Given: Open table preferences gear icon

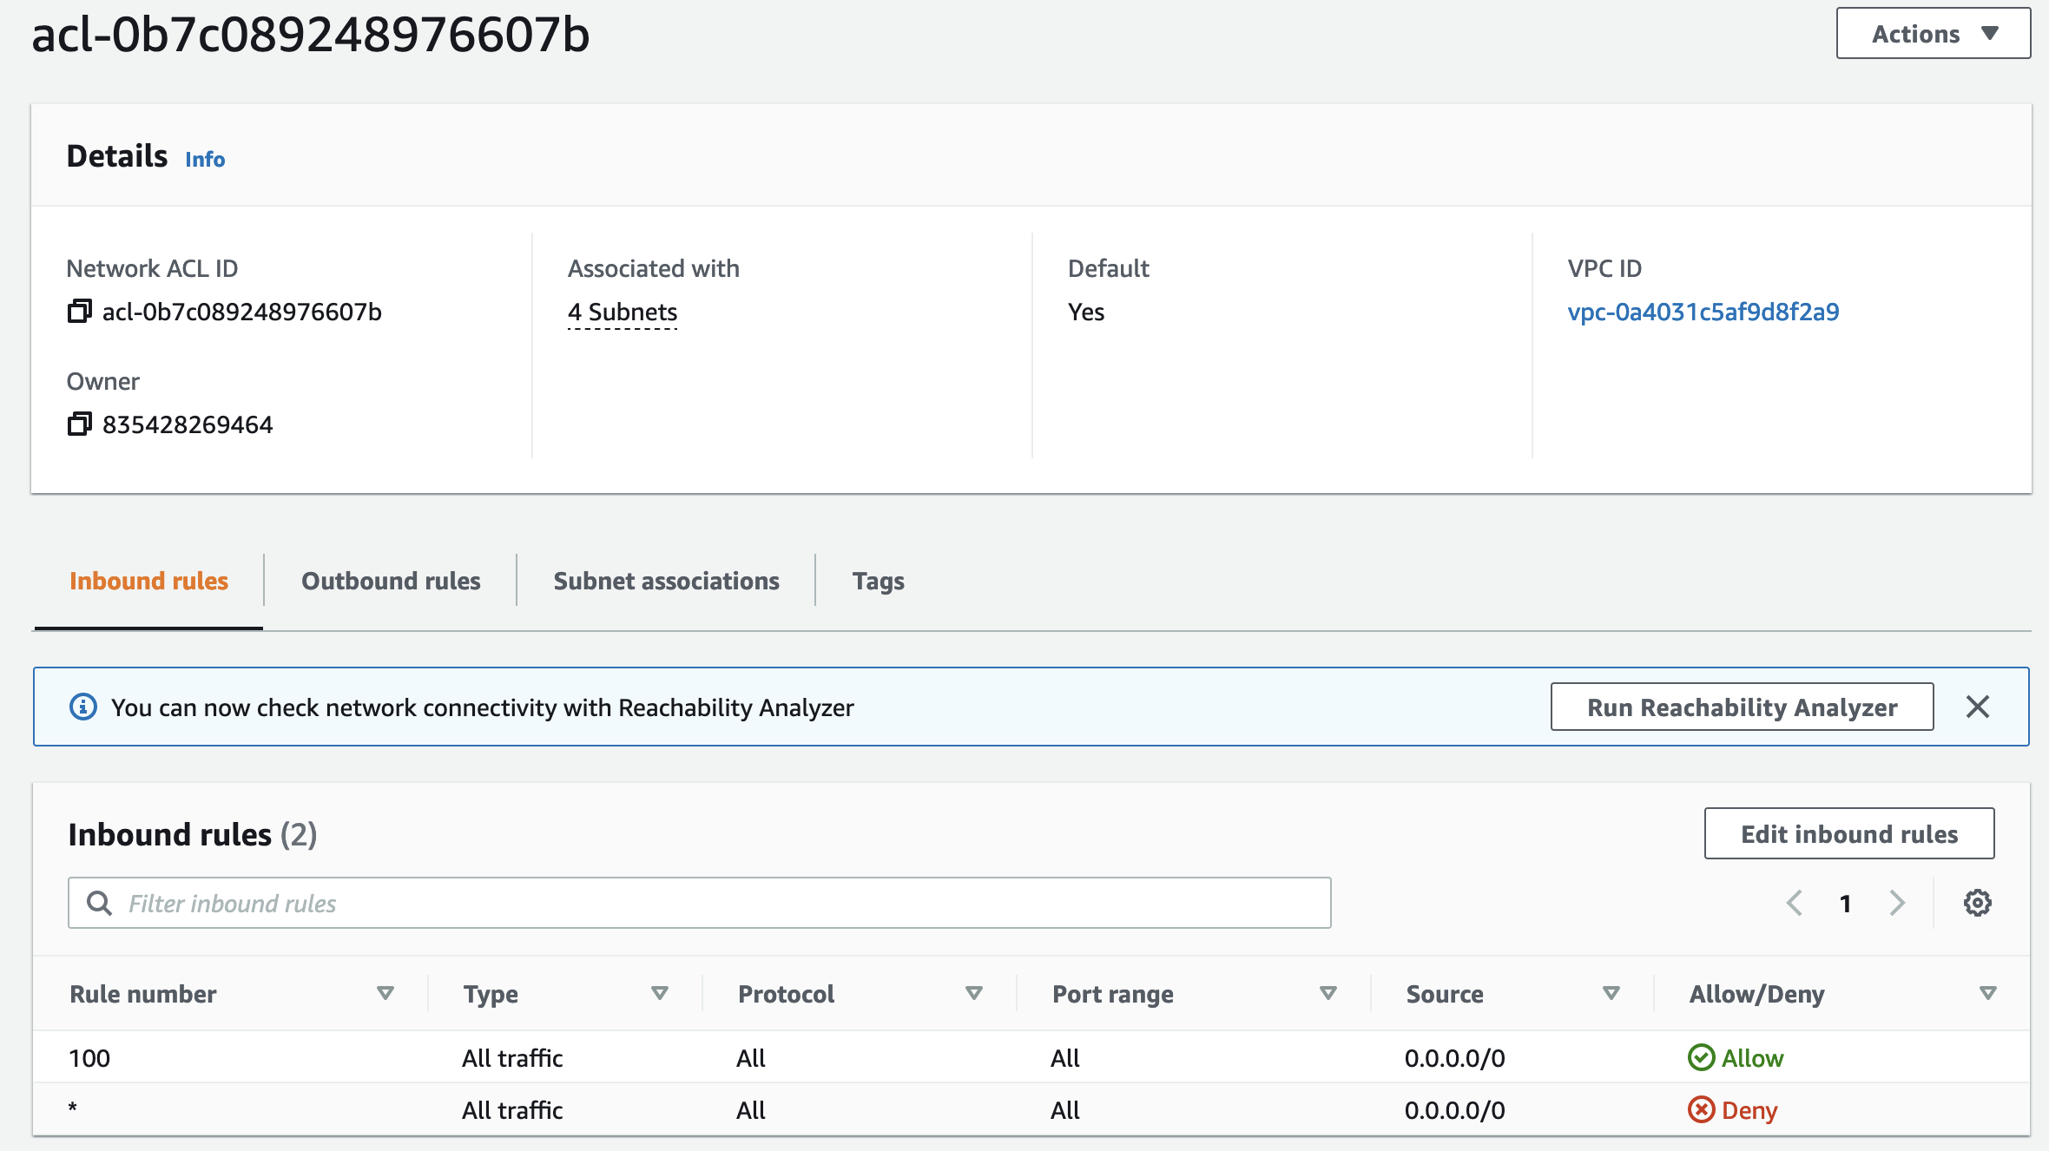Looking at the screenshot, I should pos(1977,903).
